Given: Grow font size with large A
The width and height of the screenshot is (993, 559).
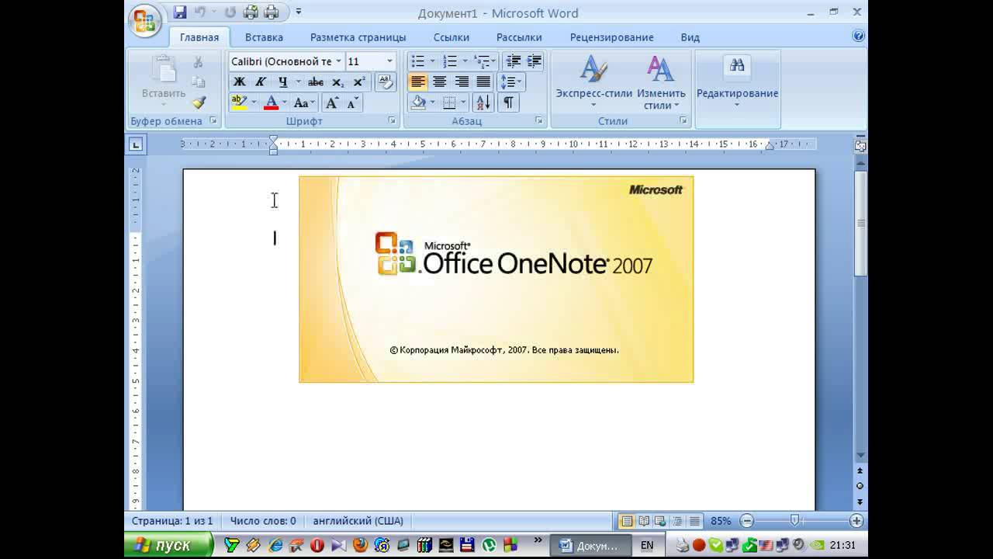Looking at the screenshot, I should coord(331,102).
